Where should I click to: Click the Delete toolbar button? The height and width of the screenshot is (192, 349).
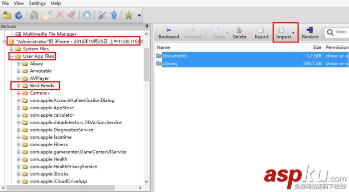[x=239, y=33]
